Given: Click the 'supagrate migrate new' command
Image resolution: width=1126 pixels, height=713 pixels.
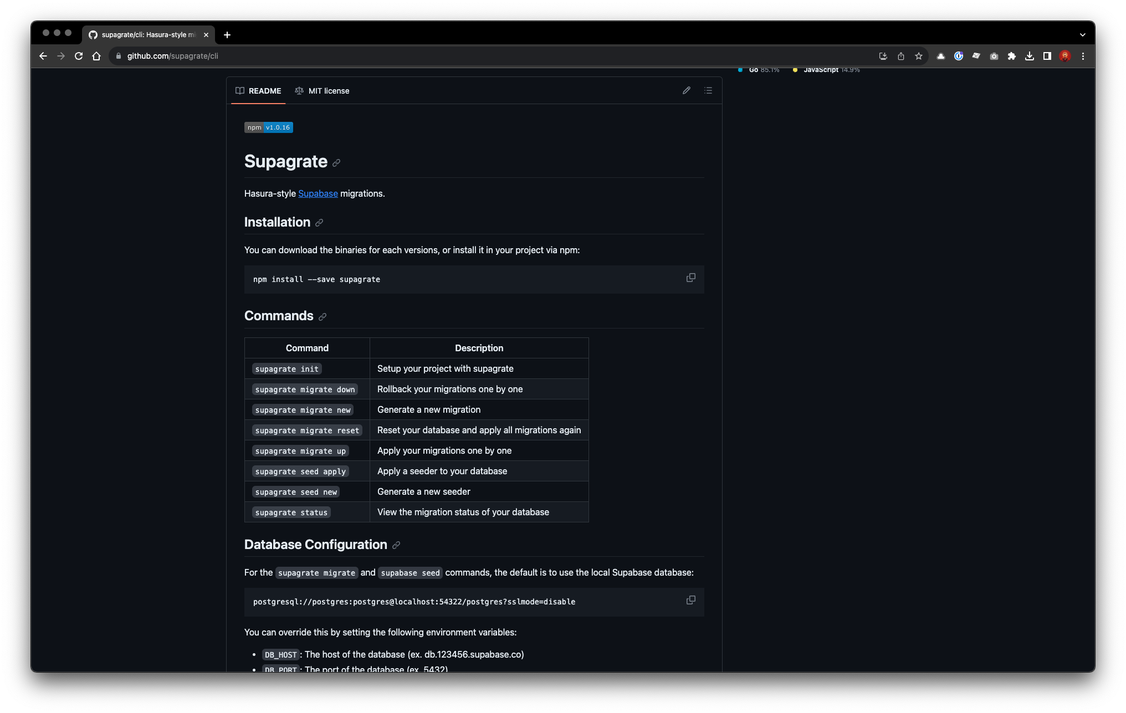Looking at the screenshot, I should [x=303, y=410].
